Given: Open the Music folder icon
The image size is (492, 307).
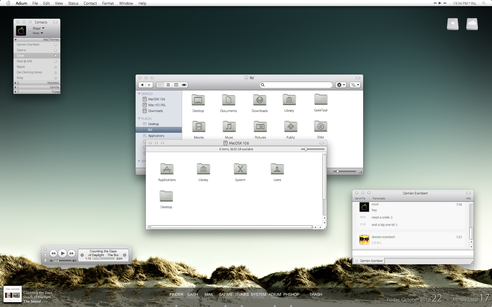Looking at the screenshot, I should tap(229, 127).
